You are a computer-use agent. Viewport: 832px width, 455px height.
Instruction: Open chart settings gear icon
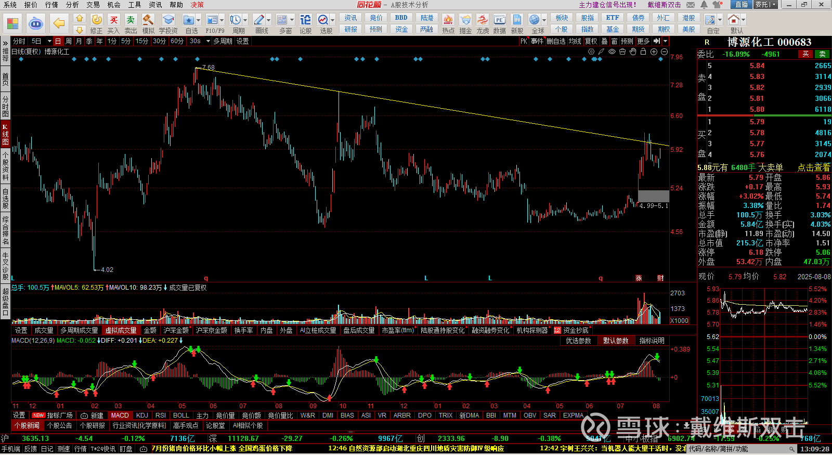pos(591,51)
